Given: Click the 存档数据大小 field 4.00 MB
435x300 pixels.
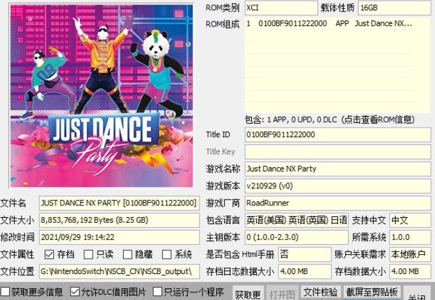Looking at the screenshot, I should 410,271.
